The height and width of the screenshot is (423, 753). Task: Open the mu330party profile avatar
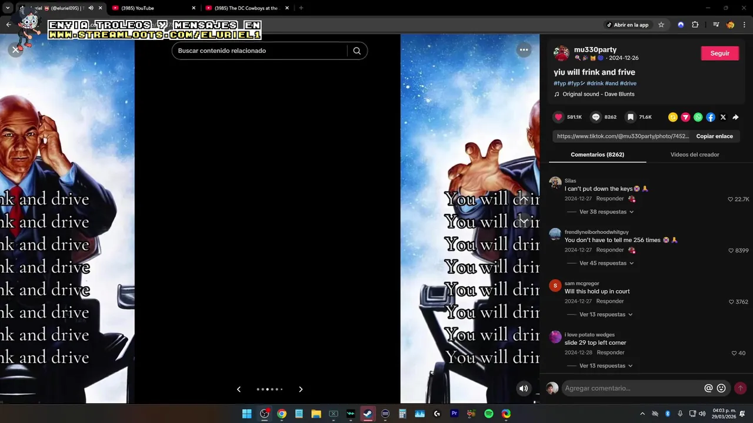(561, 53)
